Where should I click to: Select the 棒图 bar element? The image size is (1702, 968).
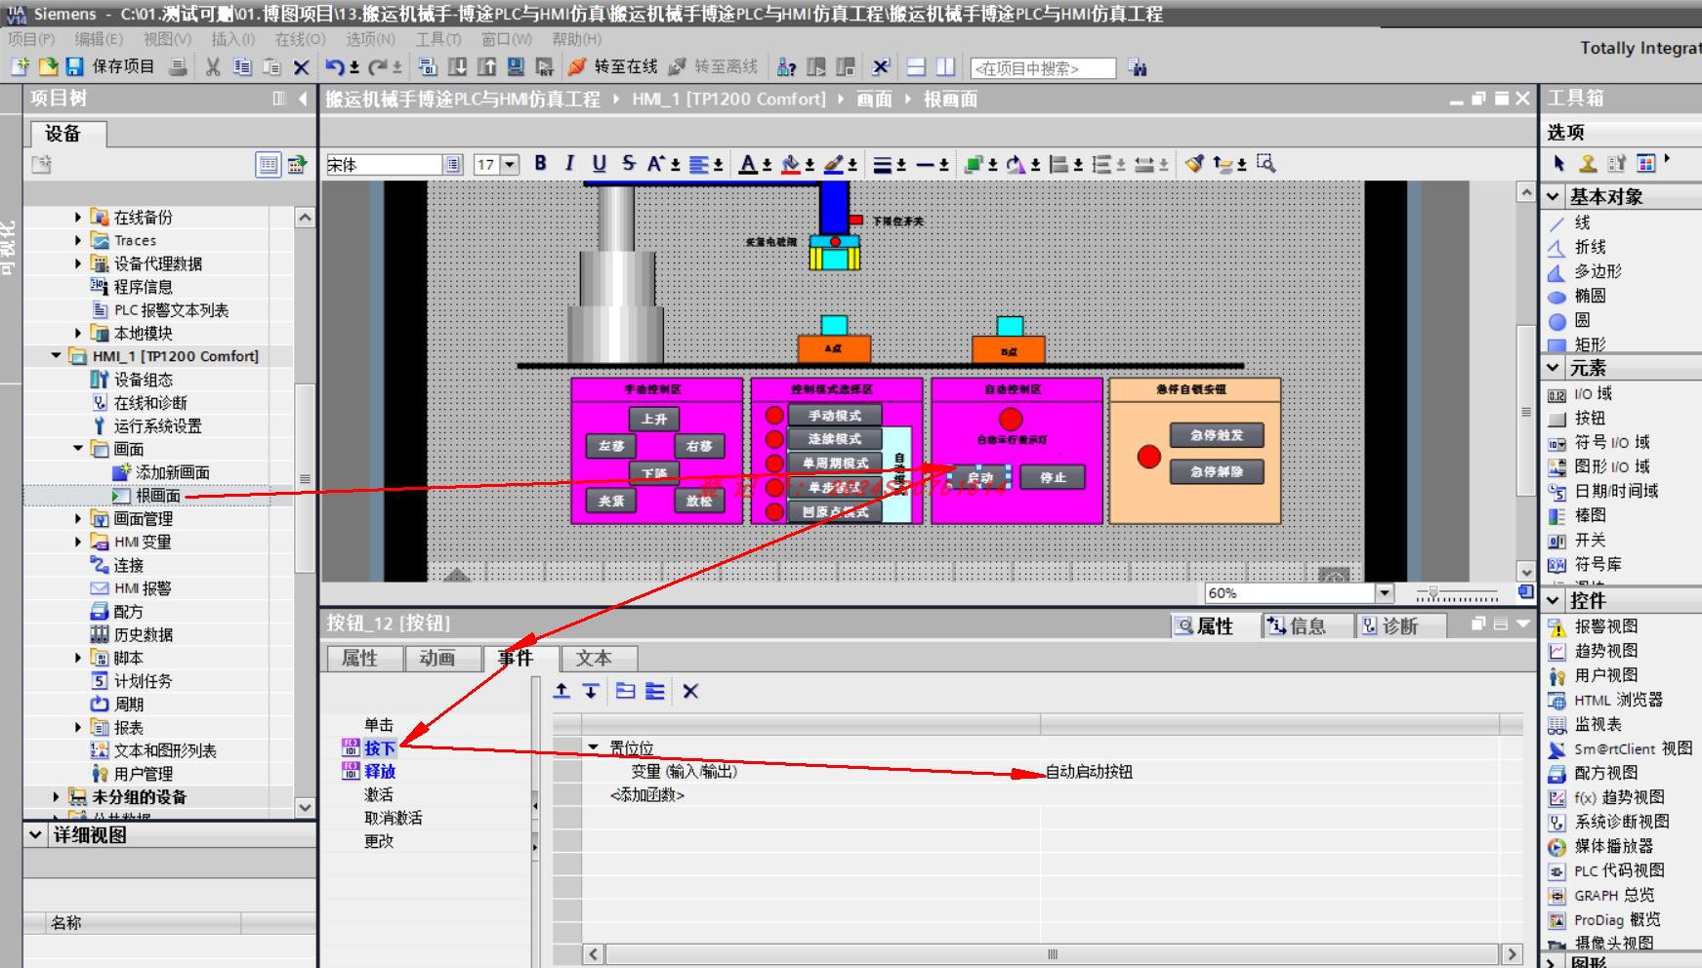[1590, 515]
